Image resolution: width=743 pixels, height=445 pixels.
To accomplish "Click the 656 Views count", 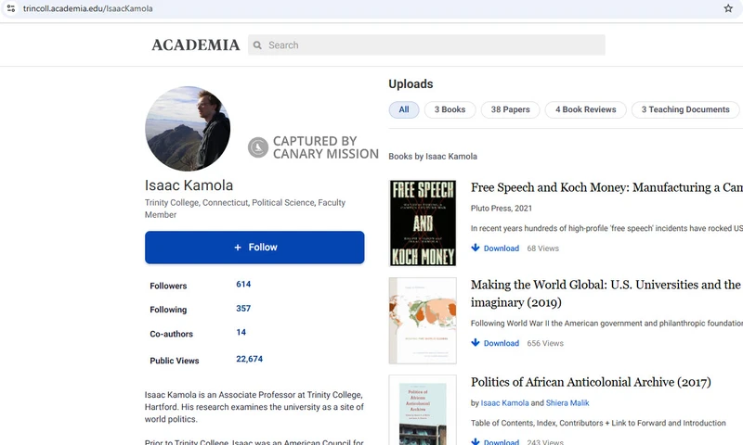I will point(545,343).
